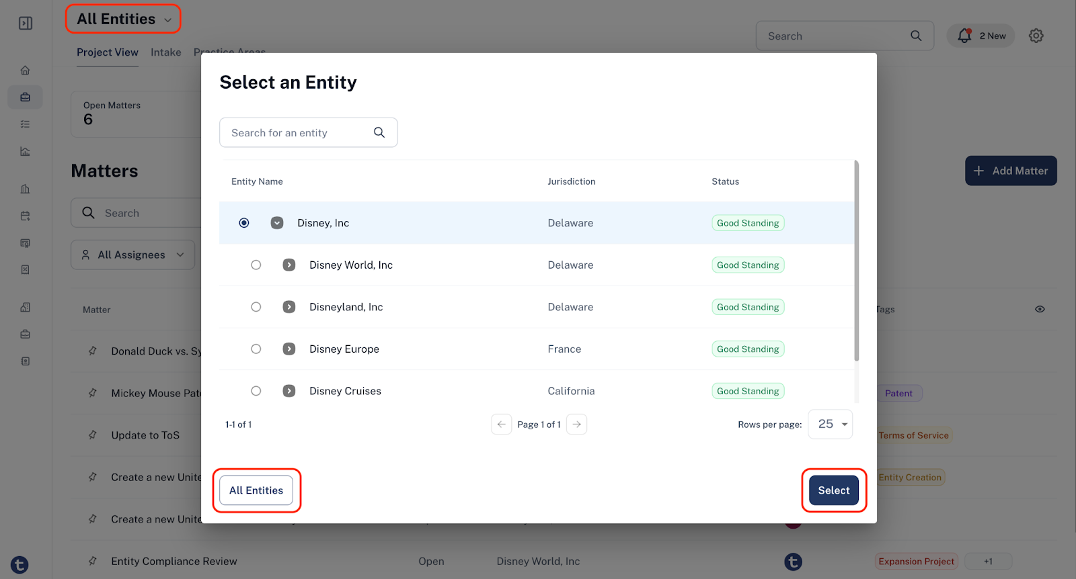
Task: Click the All Entities button in dialog
Action: (256, 490)
